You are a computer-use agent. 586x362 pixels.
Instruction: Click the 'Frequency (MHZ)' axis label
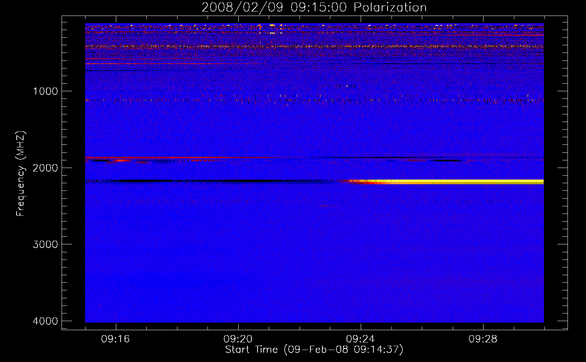(21, 174)
